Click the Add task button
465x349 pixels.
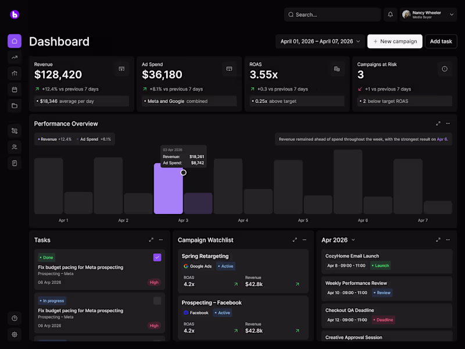click(441, 41)
